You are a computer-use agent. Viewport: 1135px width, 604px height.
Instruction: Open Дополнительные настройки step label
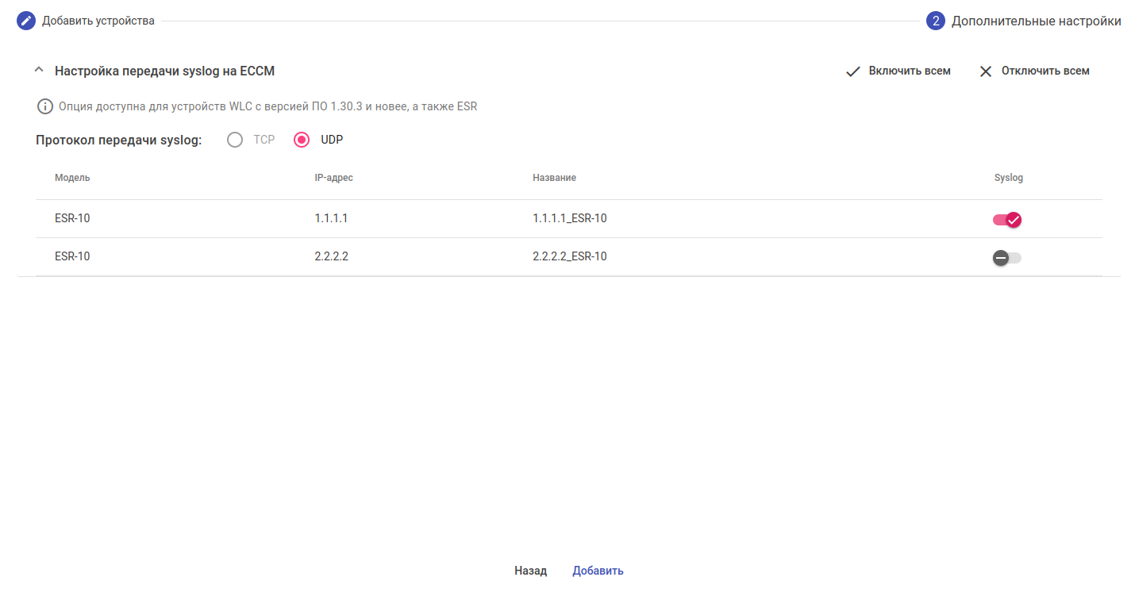click(1036, 21)
